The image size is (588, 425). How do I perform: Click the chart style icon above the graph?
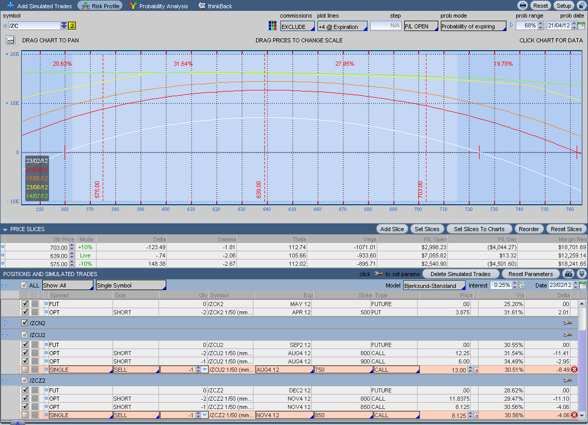click(10, 40)
